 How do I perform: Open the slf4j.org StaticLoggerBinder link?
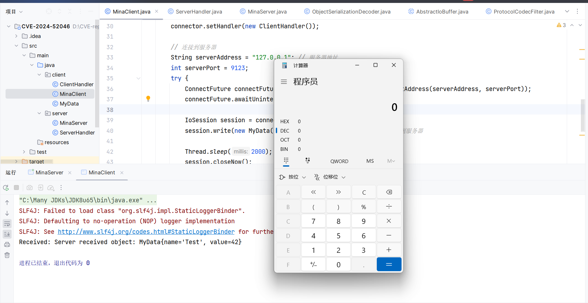point(146,232)
